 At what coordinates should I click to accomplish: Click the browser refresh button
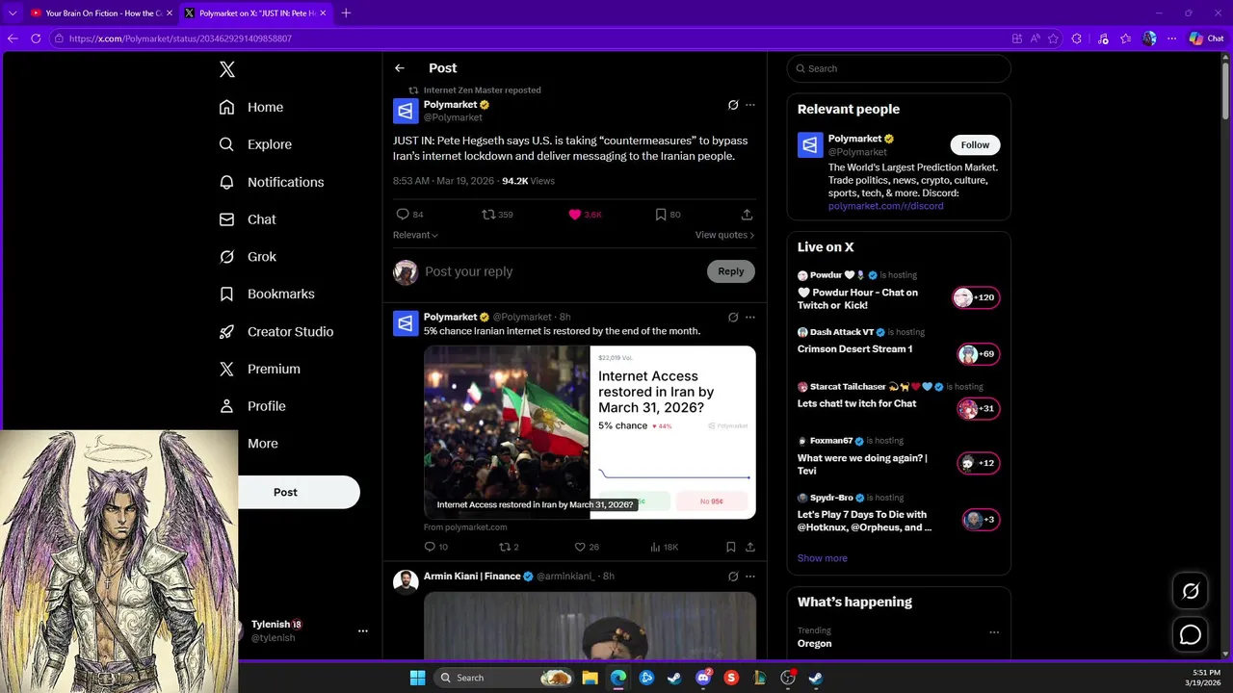(36, 38)
